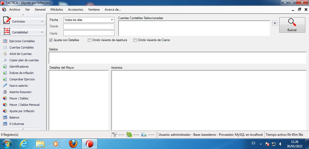Click the arrow button beside Cuentas Contables box
This screenshot has height=149, width=309.
click(274, 23)
